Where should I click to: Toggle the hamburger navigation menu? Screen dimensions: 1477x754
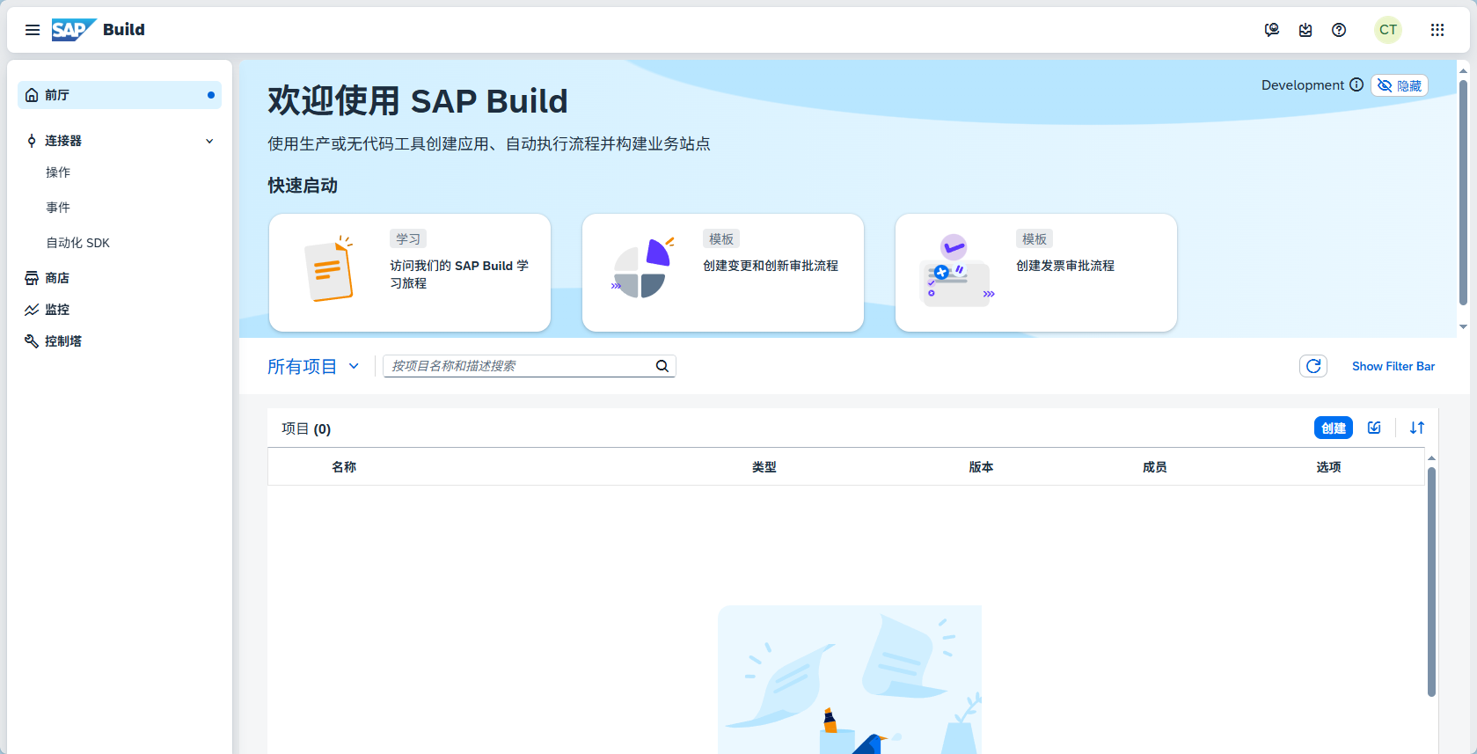point(33,30)
